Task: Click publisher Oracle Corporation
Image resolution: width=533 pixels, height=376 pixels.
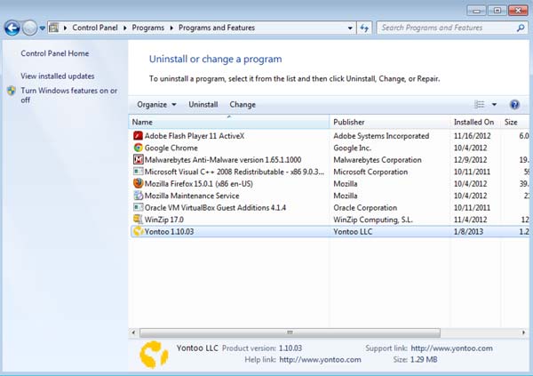Action: (x=365, y=208)
